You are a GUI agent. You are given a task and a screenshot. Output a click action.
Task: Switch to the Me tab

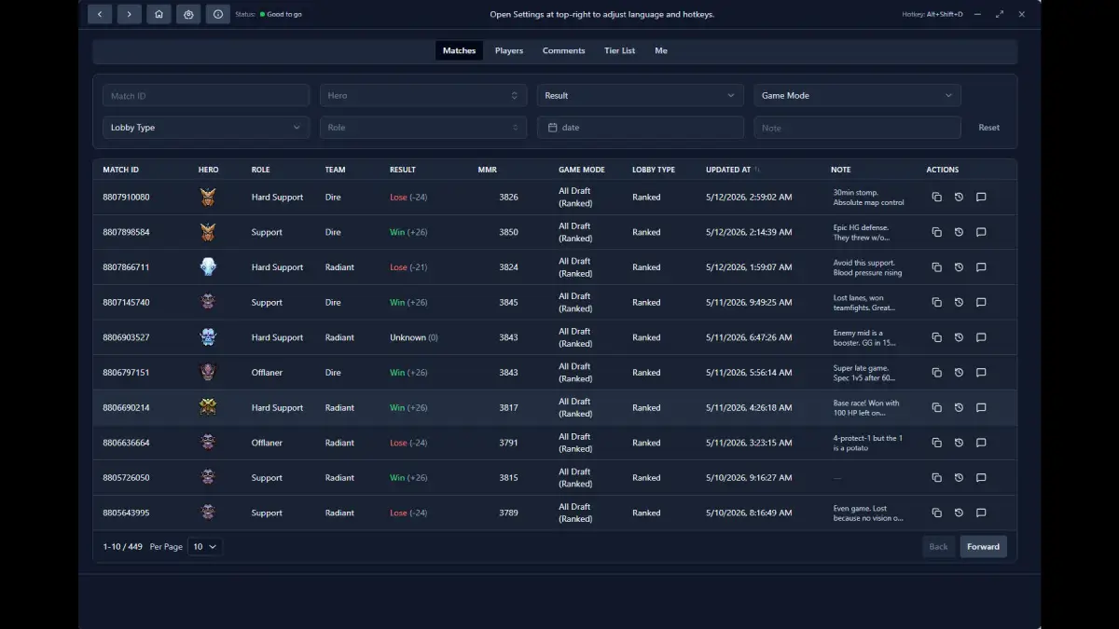click(661, 50)
